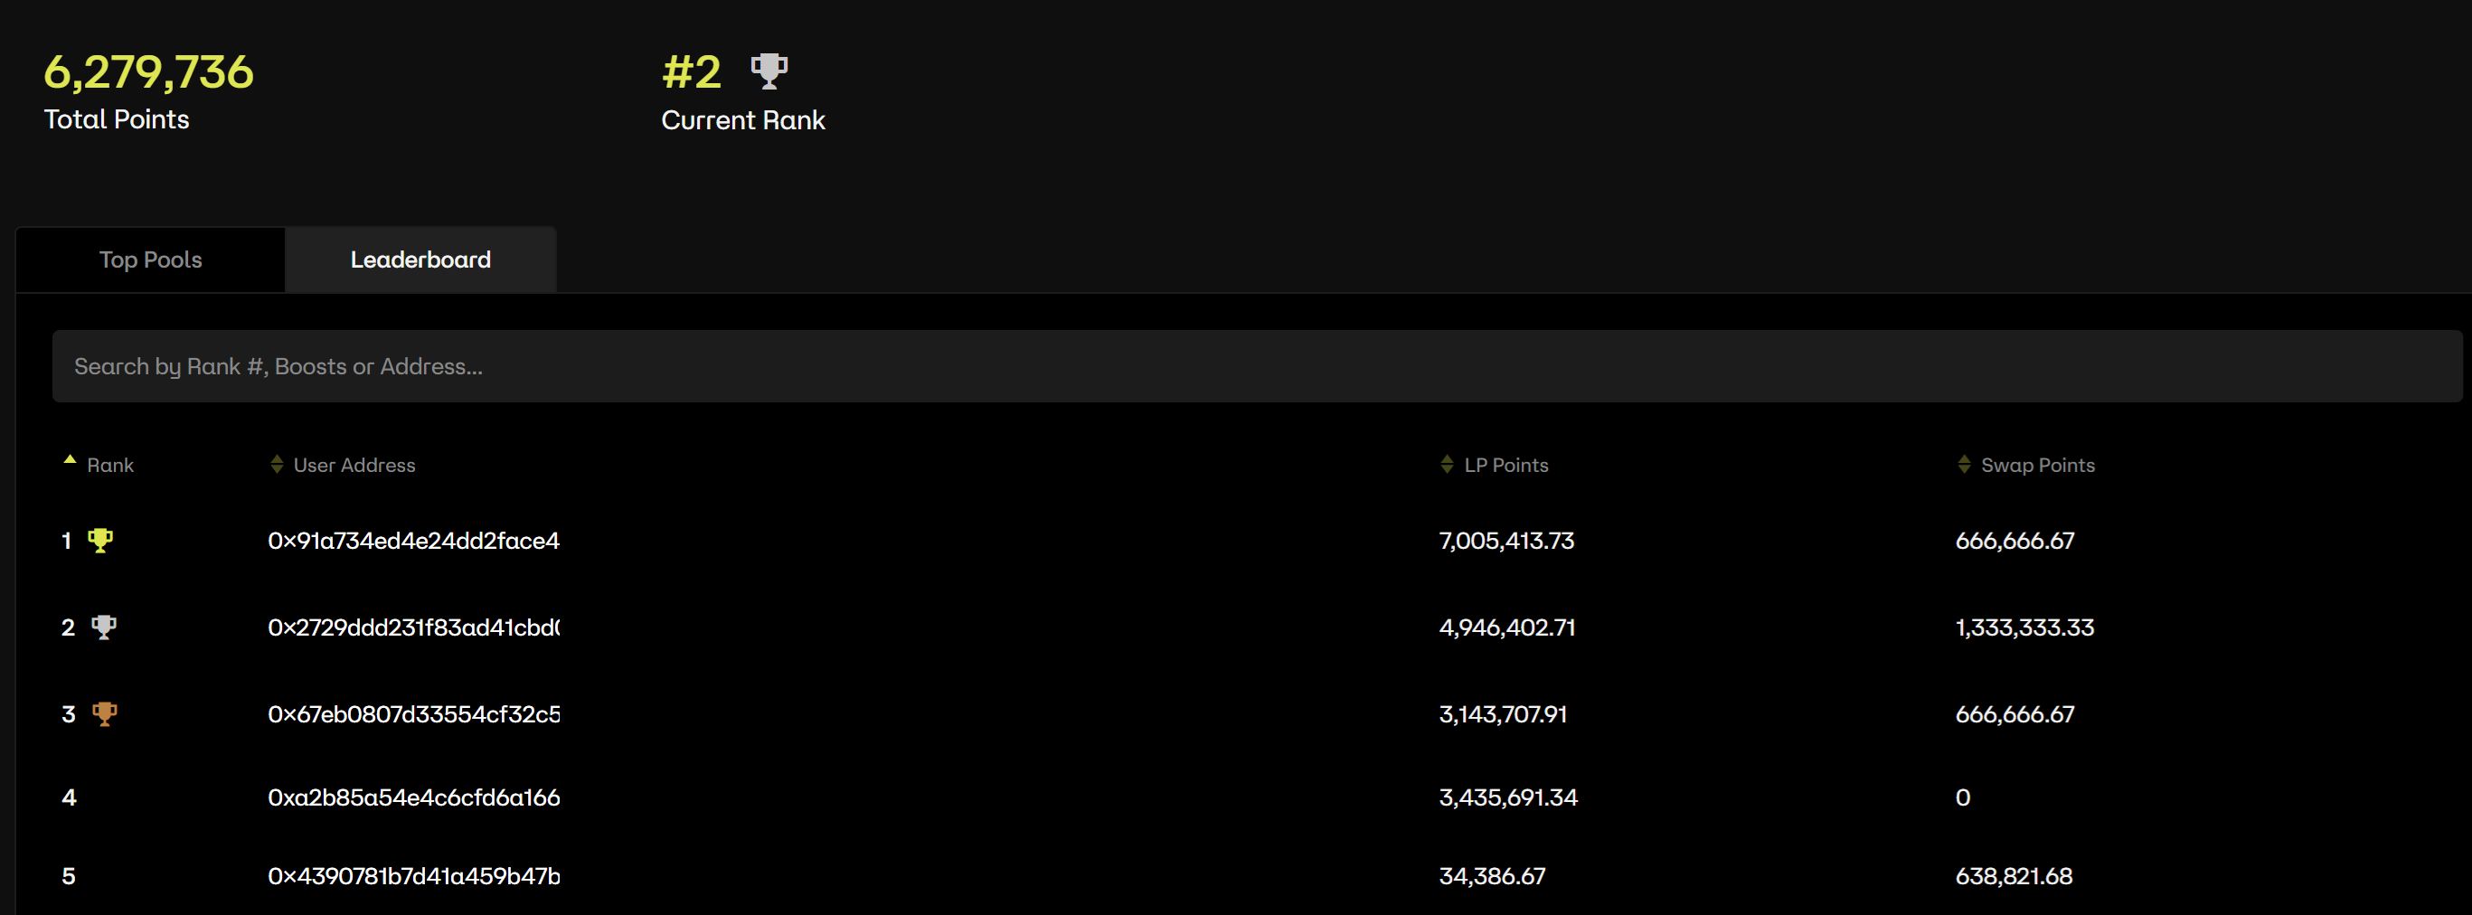This screenshot has width=2472, height=915.
Task: Click the Swap Points column header label
Action: (x=2037, y=465)
